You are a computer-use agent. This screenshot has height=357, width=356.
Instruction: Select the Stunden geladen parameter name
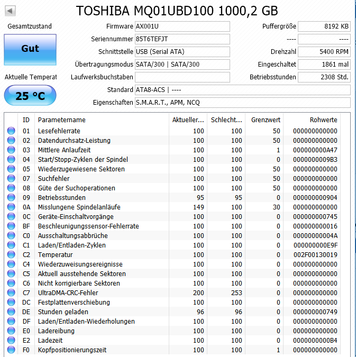63,312
